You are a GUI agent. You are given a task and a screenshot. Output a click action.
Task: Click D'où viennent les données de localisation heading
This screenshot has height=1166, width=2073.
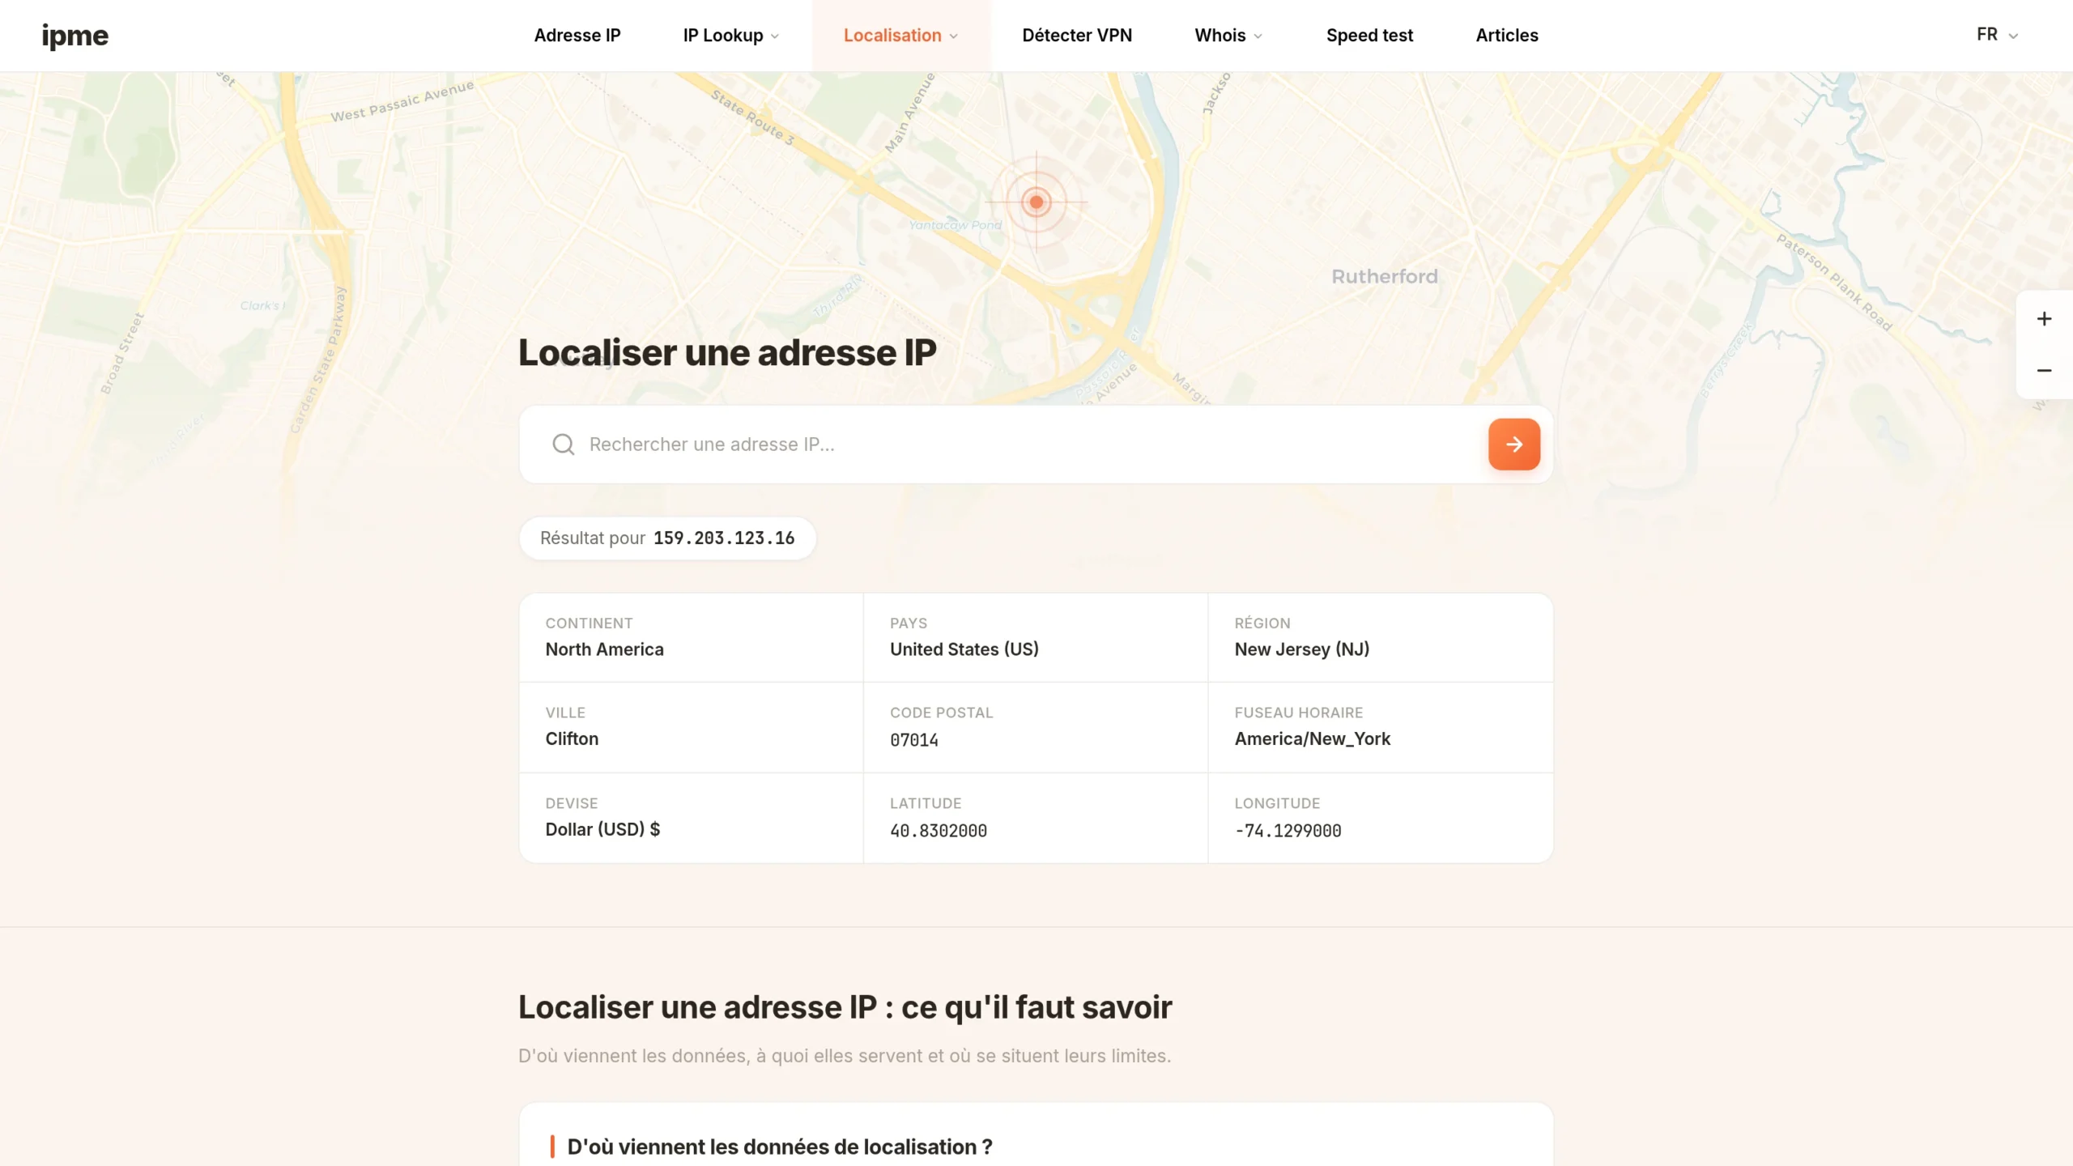(x=779, y=1147)
